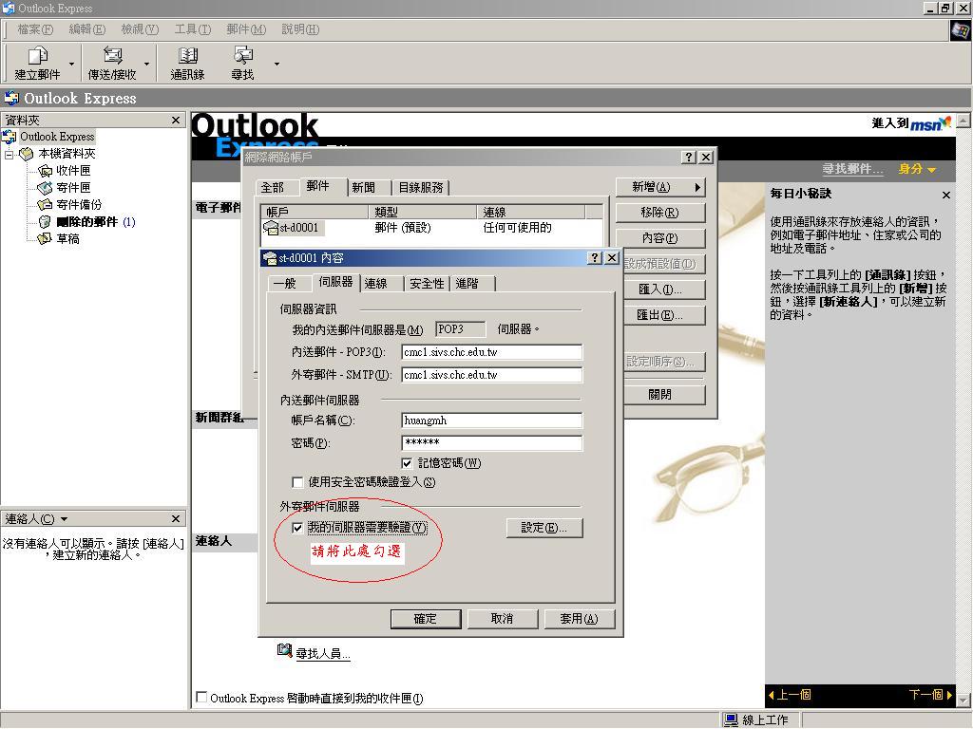
Task: Click the Find People (尋找人員) icon
Action: pyautogui.click(x=284, y=650)
